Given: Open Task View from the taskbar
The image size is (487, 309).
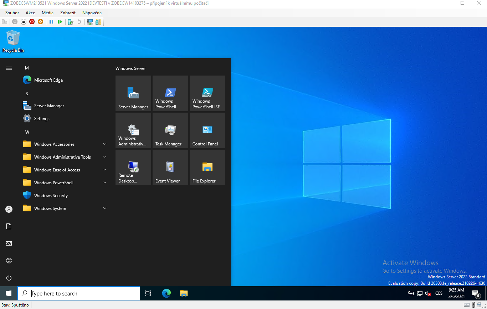Looking at the screenshot, I should 148,293.
